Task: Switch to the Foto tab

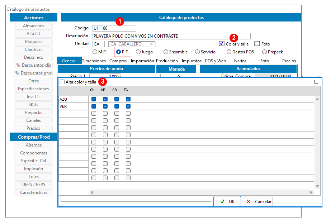Action: pyautogui.click(x=264, y=61)
